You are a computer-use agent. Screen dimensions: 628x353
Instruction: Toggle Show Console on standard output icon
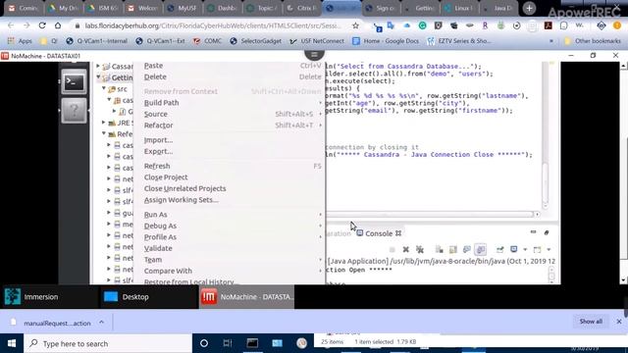coord(467,250)
